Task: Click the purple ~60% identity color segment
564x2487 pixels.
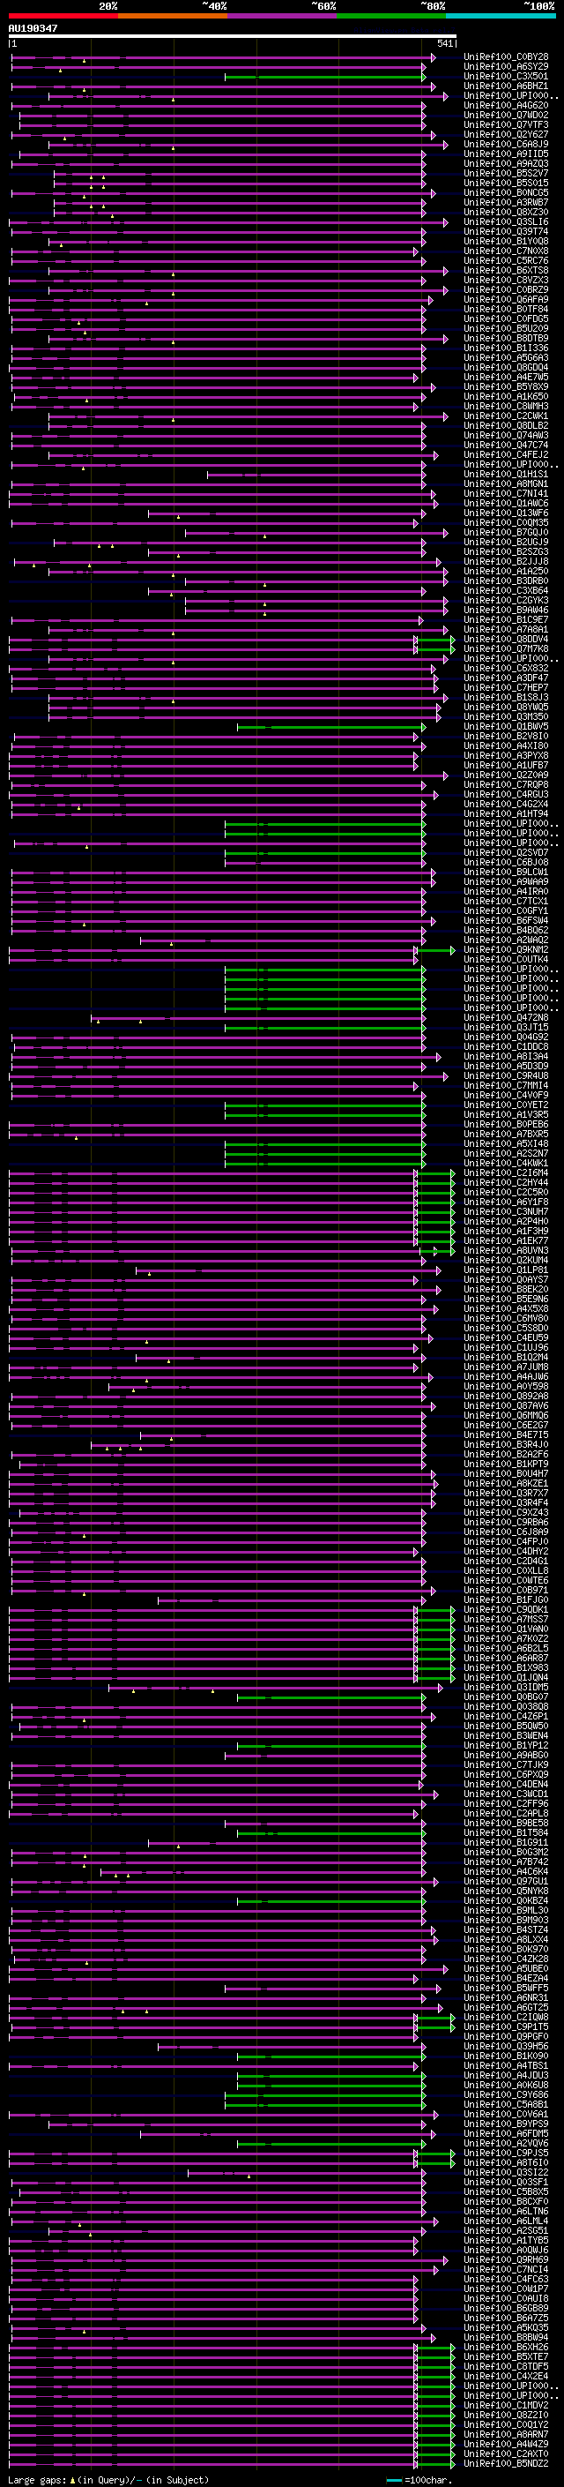Action: (283, 16)
